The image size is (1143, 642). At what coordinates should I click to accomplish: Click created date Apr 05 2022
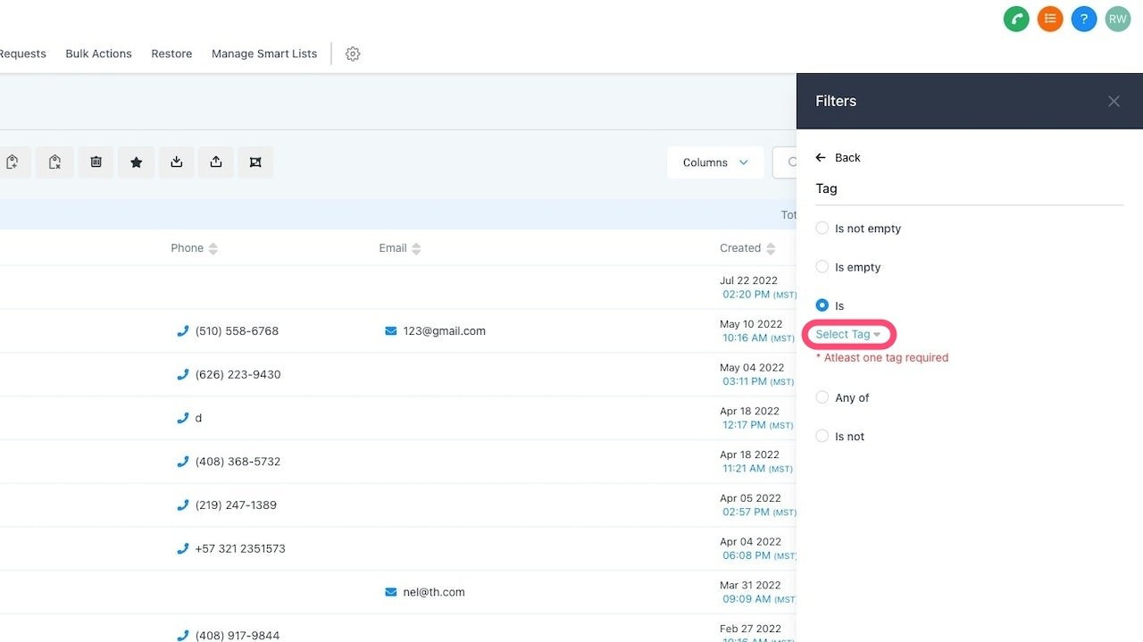(x=750, y=498)
